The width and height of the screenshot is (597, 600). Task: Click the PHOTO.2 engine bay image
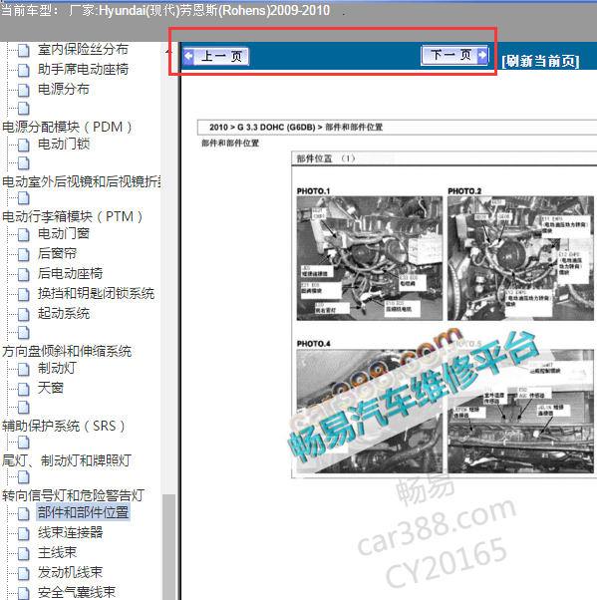[x=520, y=259]
